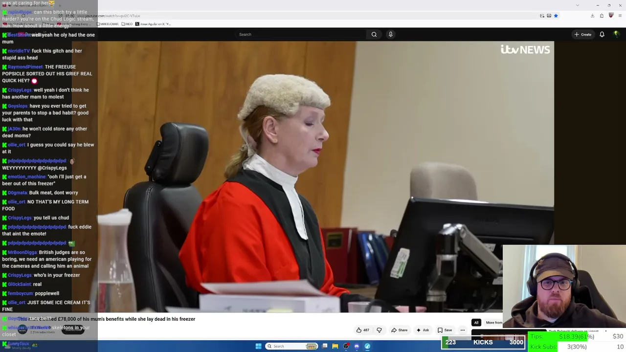This screenshot has width=626, height=352.
Task: Click the browser extensions icon
Action: pyautogui.click(x=602, y=16)
